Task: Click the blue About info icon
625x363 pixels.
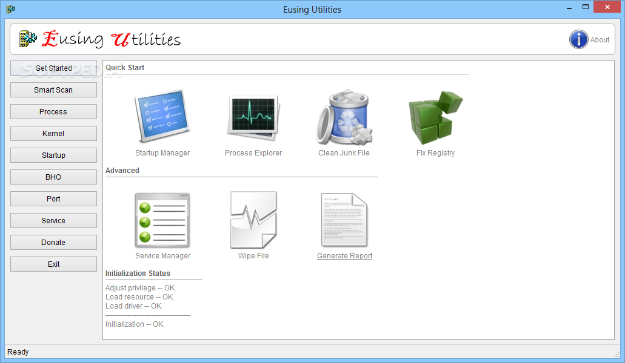Action: click(579, 39)
